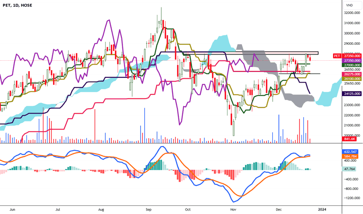Click the Oct date axis label
363x214 pixels.
coord(188,210)
